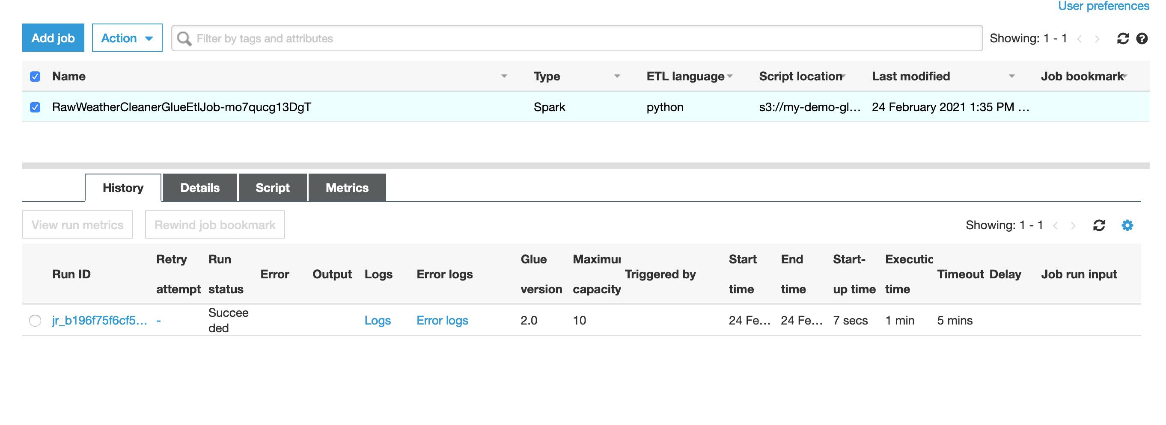Image resolution: width=1166 pixels, height=425 pixels.
Task: Open the Error logs link
Action: [x=442, y=321]
